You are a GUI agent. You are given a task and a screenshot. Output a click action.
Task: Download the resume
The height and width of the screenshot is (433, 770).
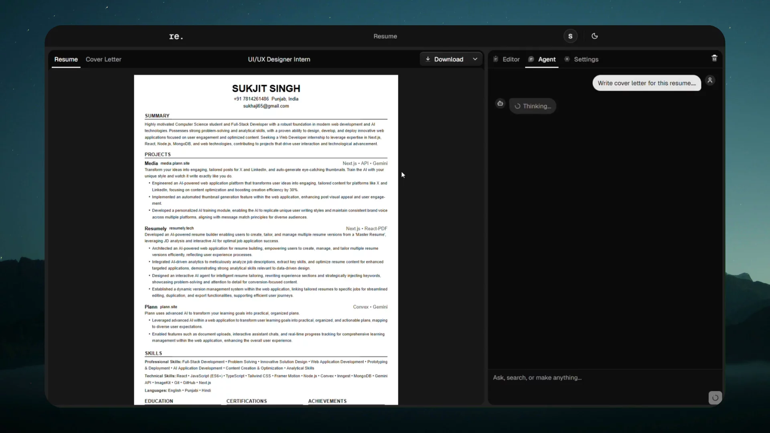[x=444, y=59]
